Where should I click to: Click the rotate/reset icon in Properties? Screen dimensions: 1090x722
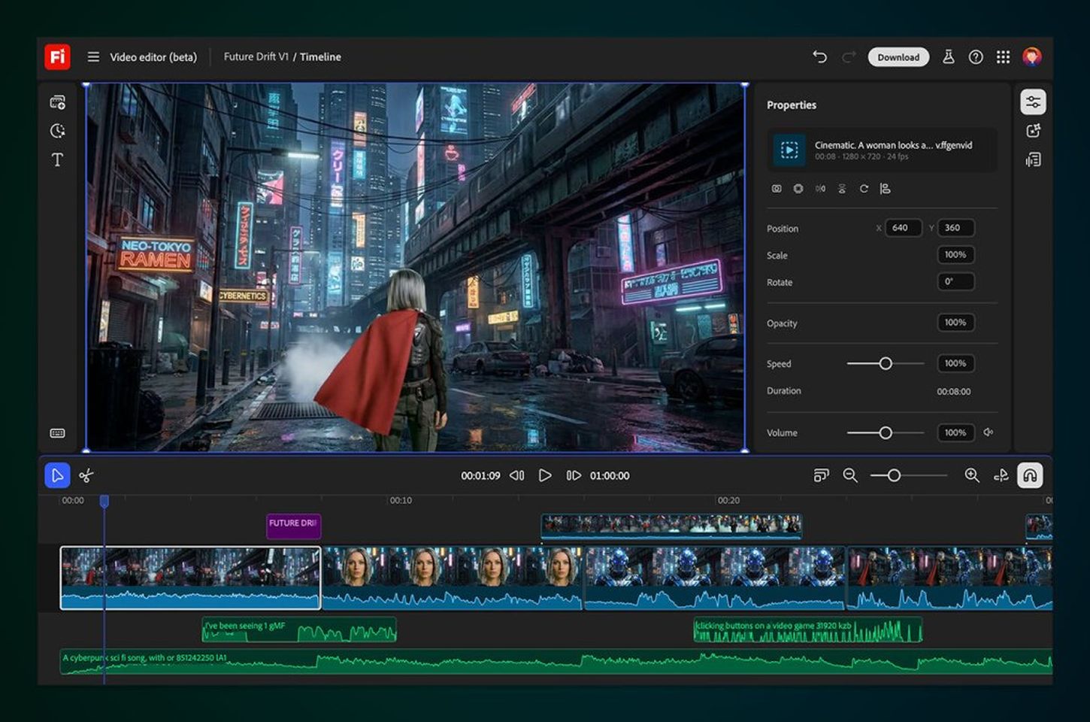point(864,189)
